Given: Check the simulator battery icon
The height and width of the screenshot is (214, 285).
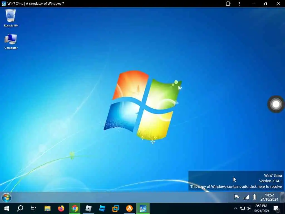Looking at the screenshot, I should coord(254,197).
